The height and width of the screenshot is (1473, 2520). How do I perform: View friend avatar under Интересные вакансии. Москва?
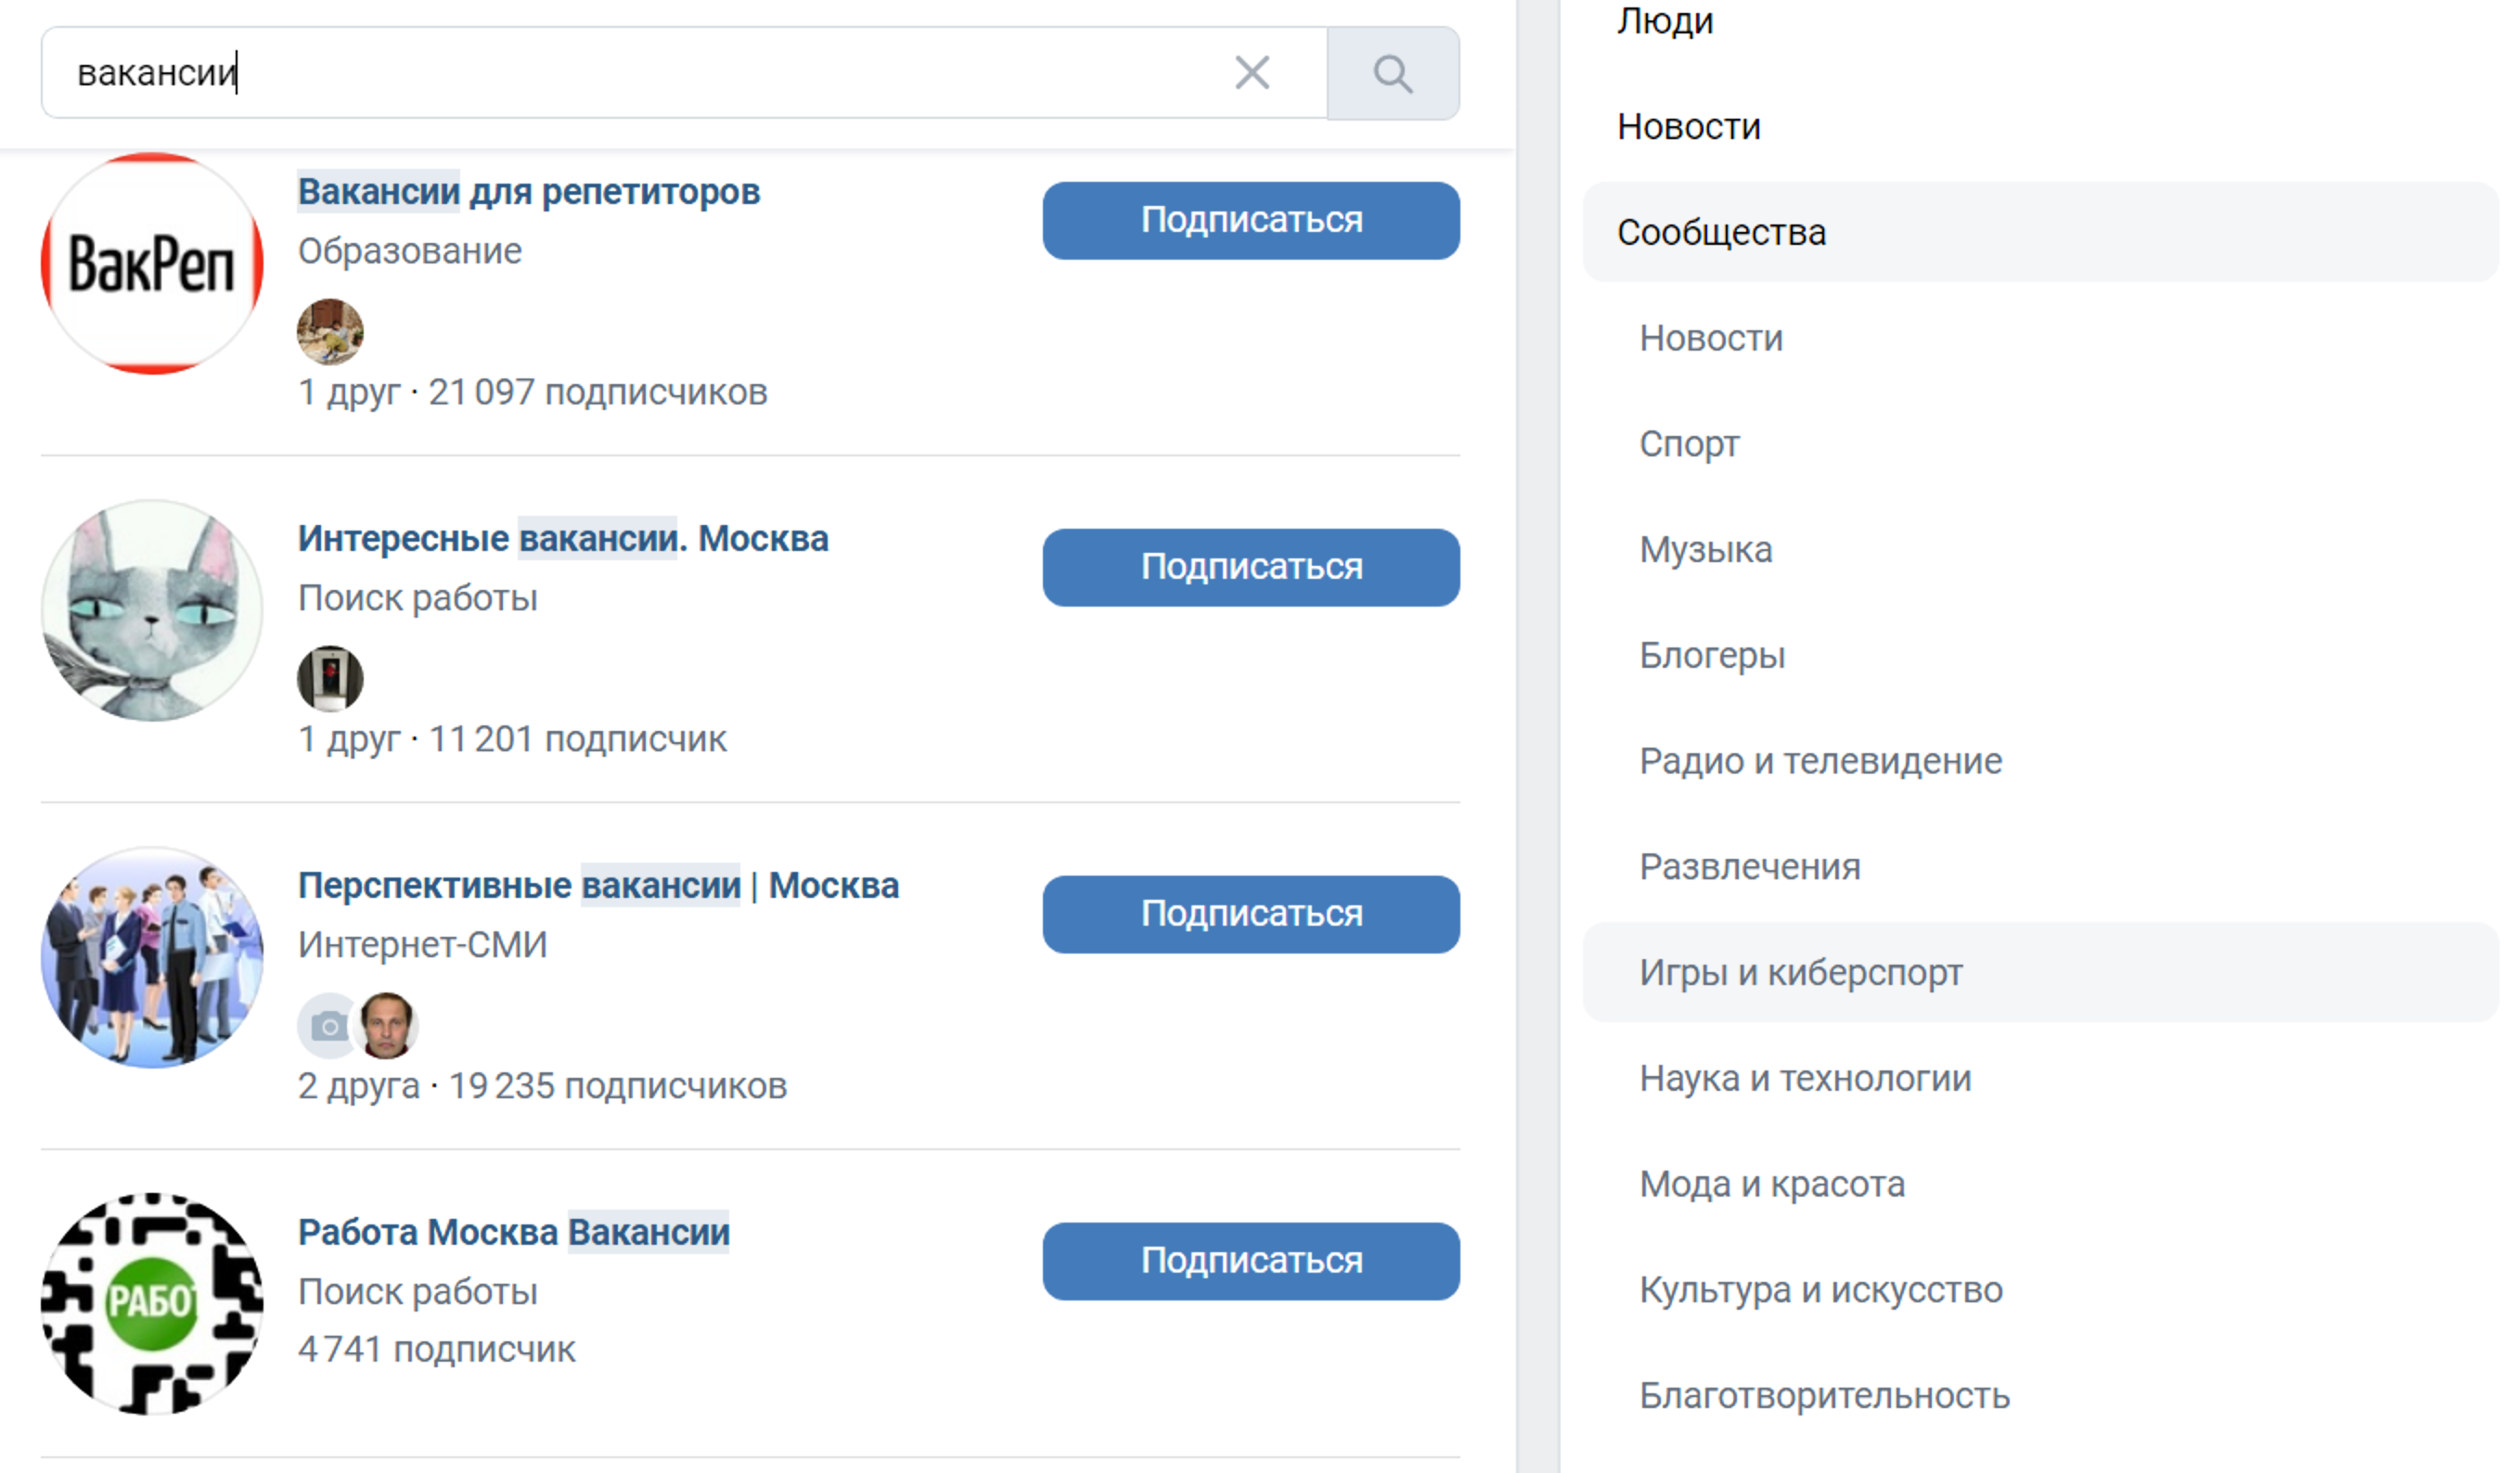point(330,679)
